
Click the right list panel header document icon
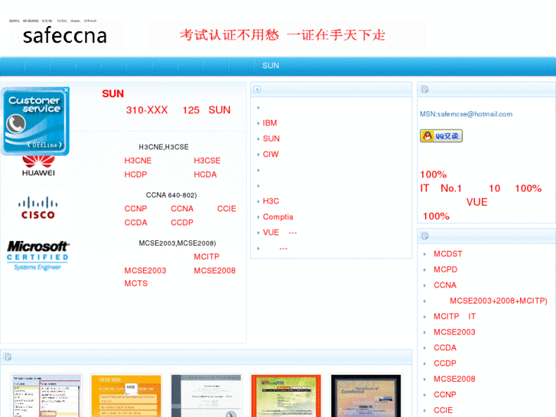coord(424,236)
